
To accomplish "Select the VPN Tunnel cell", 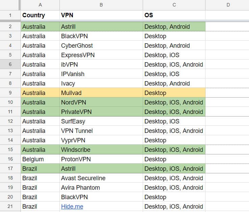I will tap(101, 131).
